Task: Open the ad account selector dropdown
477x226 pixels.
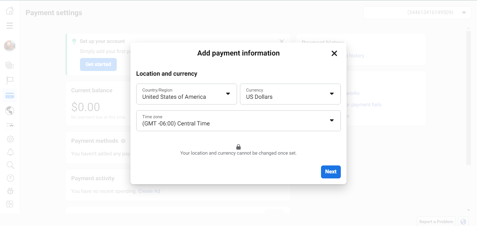Action: 418,13
